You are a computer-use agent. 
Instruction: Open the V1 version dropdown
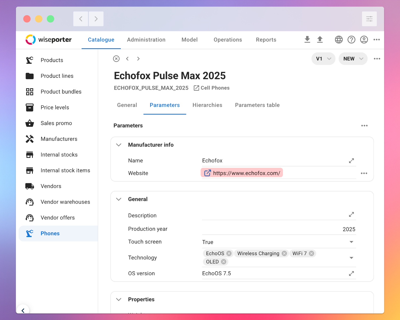(323, 59)
